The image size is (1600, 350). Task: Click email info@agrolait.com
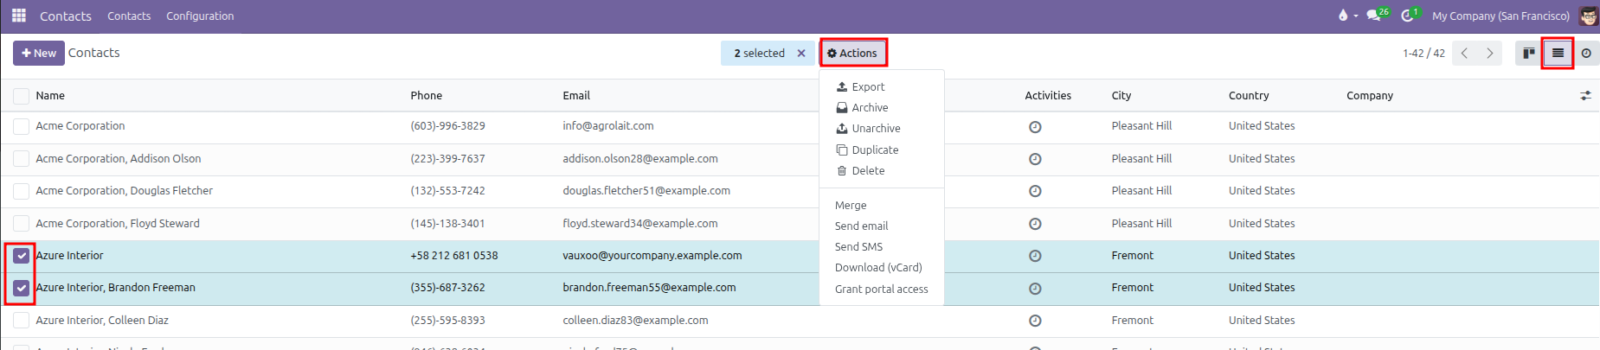point(608,126)
